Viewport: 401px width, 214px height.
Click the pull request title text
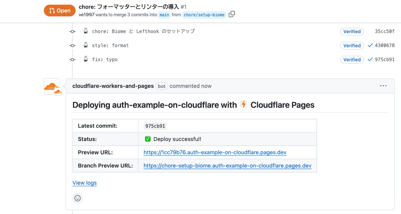point(129,7)
